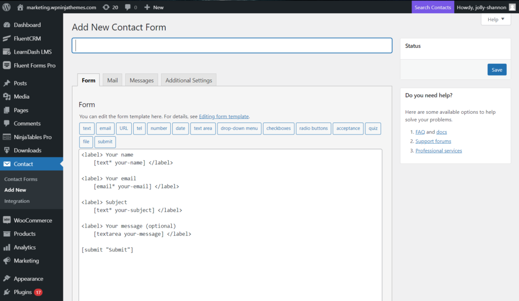The width and height of the screenshot is (519, 301).
Task: Switch to the Mail tab
Action: tap(112, 80)
